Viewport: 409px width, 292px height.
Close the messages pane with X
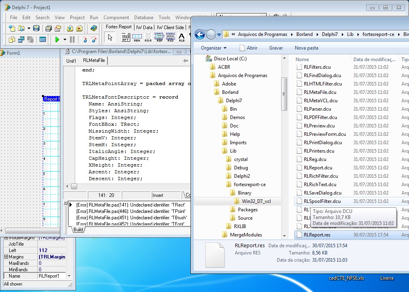coord(66,203)
